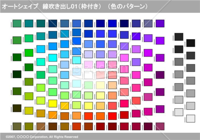The height and width of the screenshot is (140, 200).
Task: Choose the violet last swatch in top row
Action: pos(160,23)
